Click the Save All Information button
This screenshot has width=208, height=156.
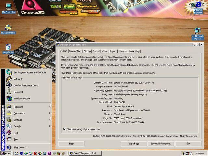pos(161,143)
